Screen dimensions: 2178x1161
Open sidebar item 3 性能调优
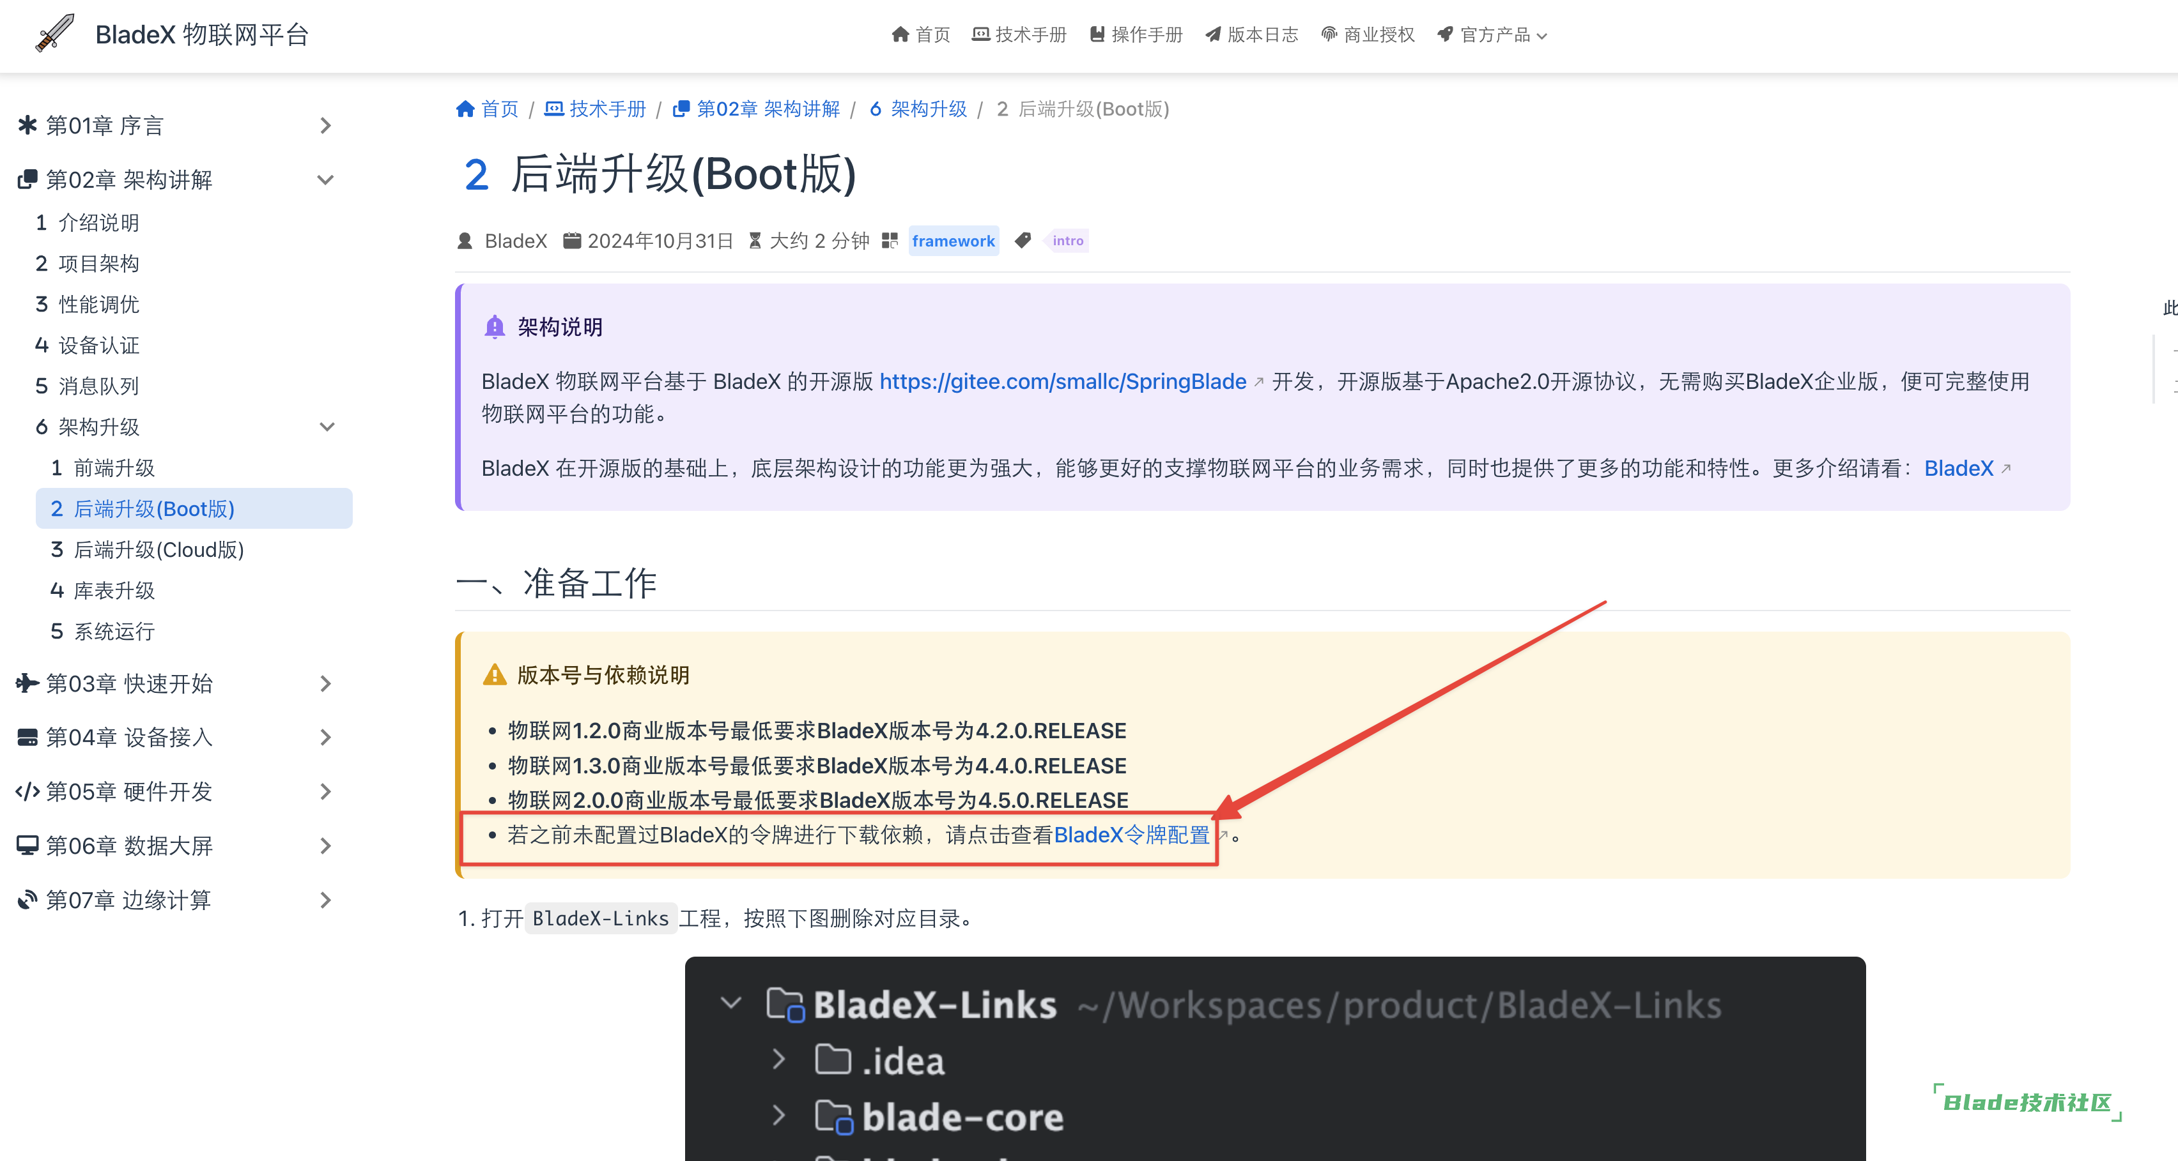pos(88,304)
